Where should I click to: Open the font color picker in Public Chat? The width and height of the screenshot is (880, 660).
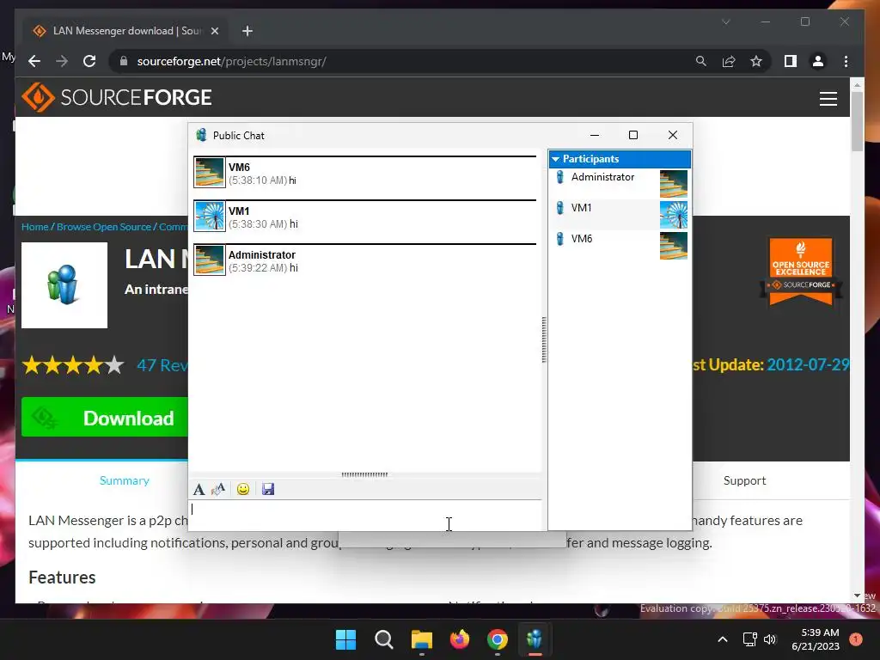(217, 489)
